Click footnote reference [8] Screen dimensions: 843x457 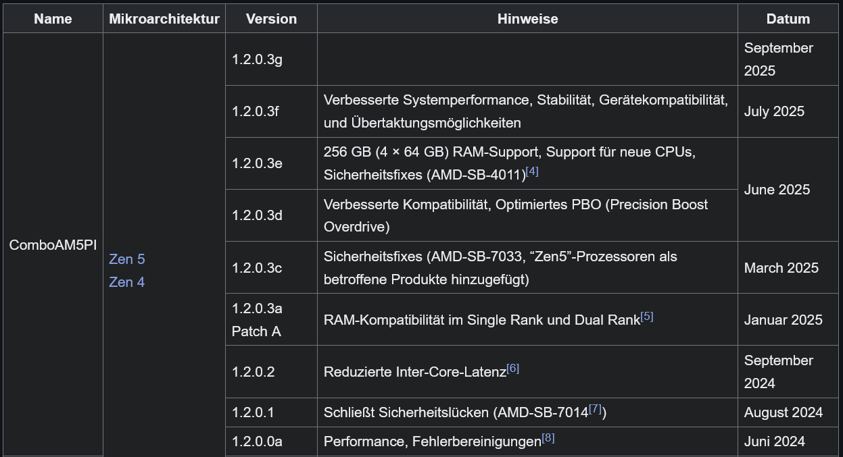point(548,437)
